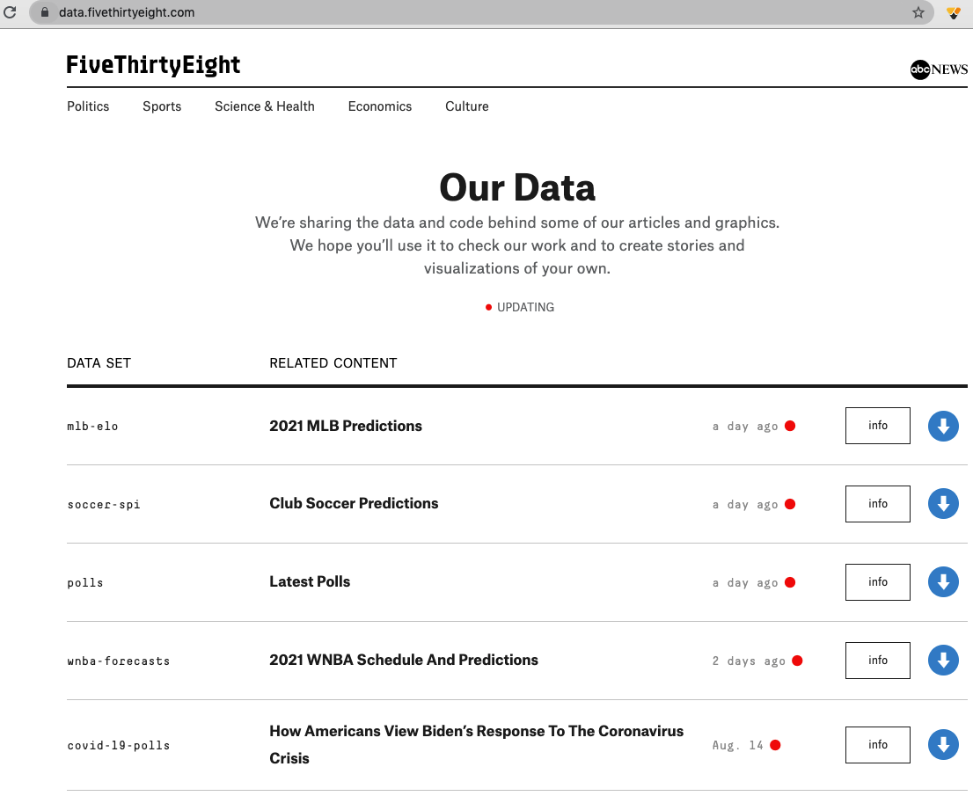Click the FiveThirtyEight logo
The image size is (973, 796).
tap(153, 65)
